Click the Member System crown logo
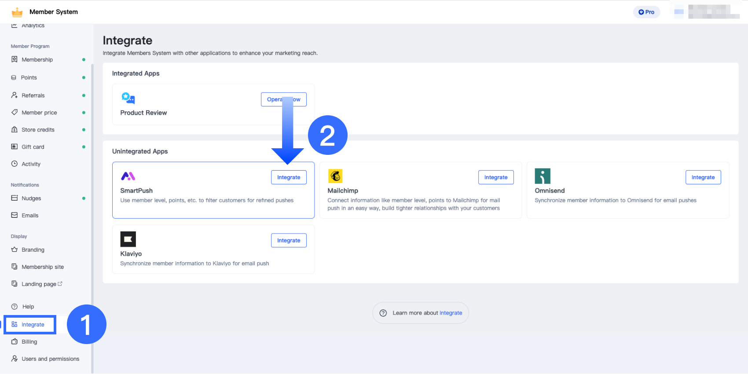748x374 pixels. click(17, 12)
